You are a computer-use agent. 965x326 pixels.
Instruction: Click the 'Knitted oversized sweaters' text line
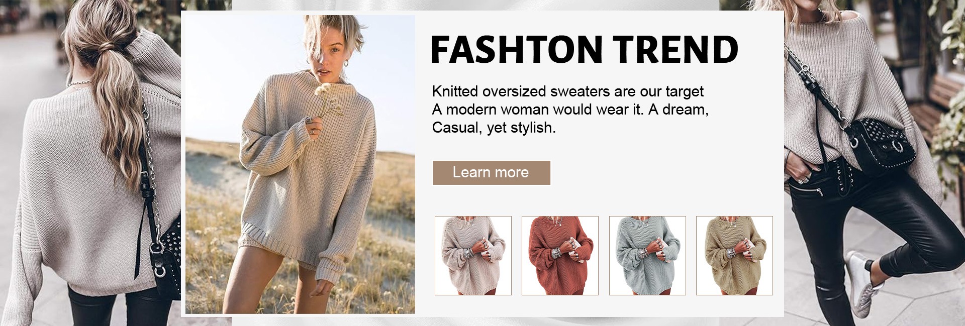coord(568,91)
